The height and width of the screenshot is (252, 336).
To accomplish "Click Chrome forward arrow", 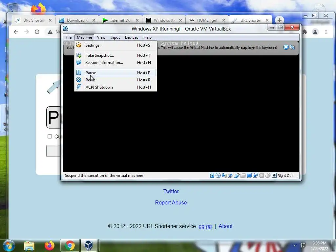I will 27,32.
